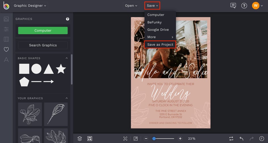Viewport: 268px width, 143px height.
Task: Click the zoom in plus button
Action: click(x=180, y=138)
